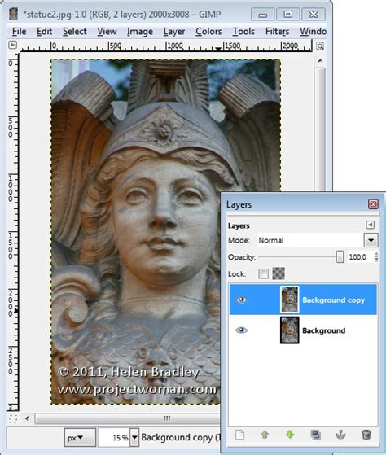The height and width of the screenshot is (455, 386).
Task: Enable the lock pixels checkbox
Action: tap(263, 273)
